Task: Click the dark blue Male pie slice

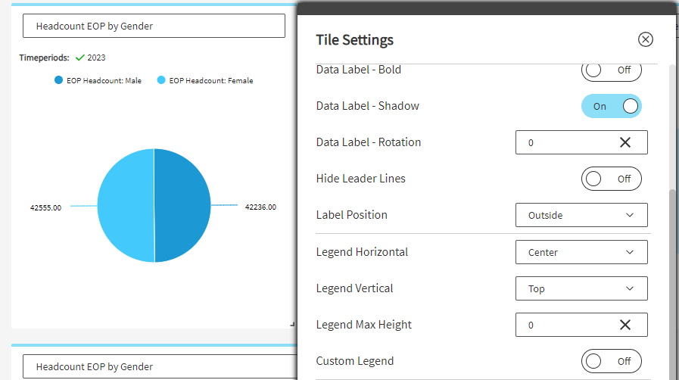Action: coord(183,205)
